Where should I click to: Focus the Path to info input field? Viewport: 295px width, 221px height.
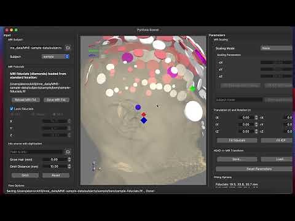pos(36,152)
